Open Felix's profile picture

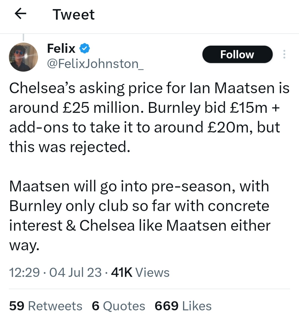click(23, 57)
